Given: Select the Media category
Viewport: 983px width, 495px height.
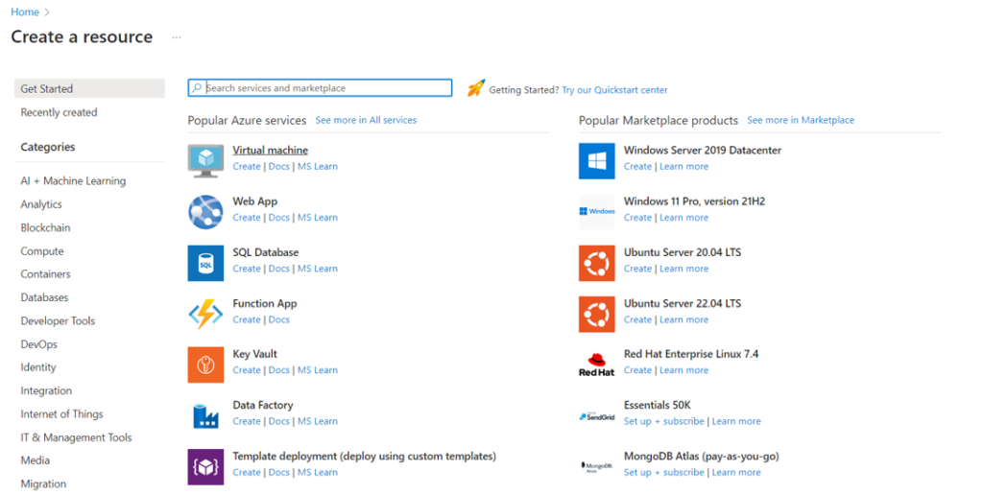Looking at the screenshot, I should point(36,460).
